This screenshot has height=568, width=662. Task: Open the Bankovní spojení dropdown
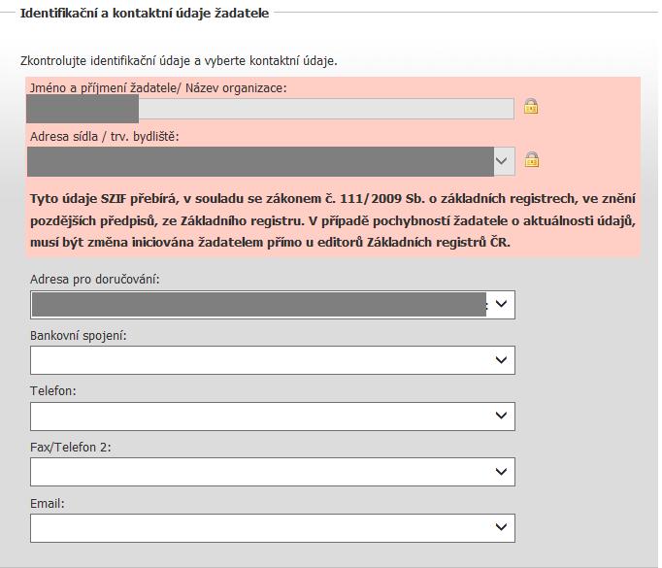pos(273,360)
